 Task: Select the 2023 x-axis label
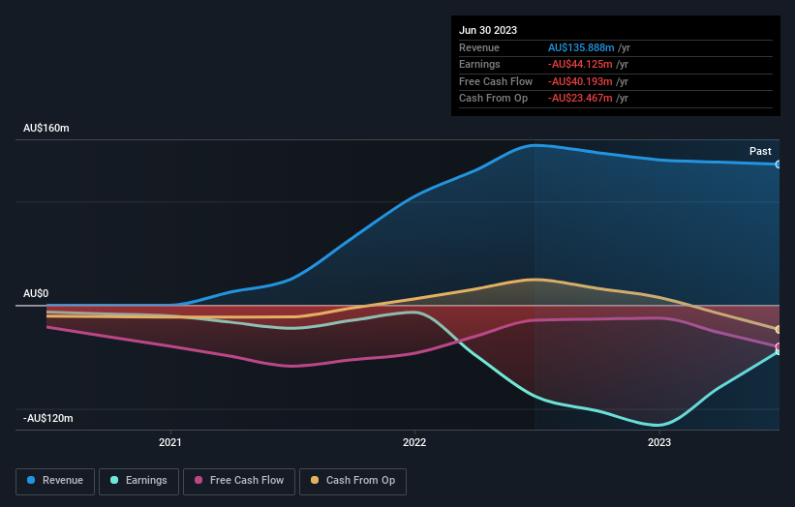click(x=659, y=442)
